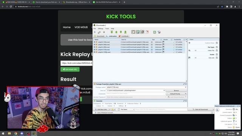
Task: Select the playlist (720p aac) row
Action: click(x=139, y=49)
